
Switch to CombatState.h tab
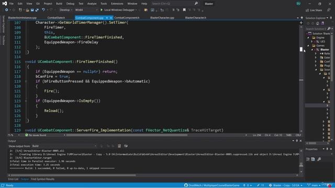56,18
